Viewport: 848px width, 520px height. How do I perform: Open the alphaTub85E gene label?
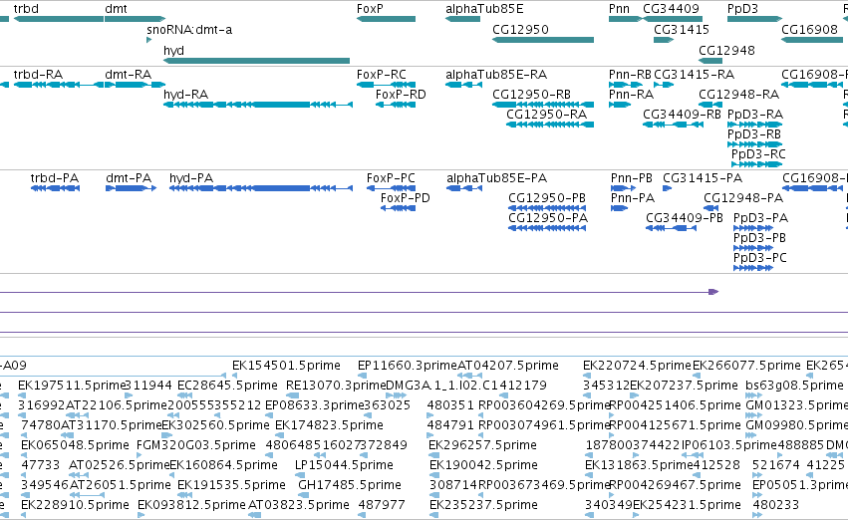(x=484, y=9)
